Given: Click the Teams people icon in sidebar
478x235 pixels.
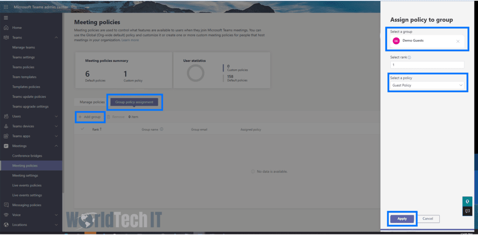Looking at the screenshot, I should [x=6, y=37].
